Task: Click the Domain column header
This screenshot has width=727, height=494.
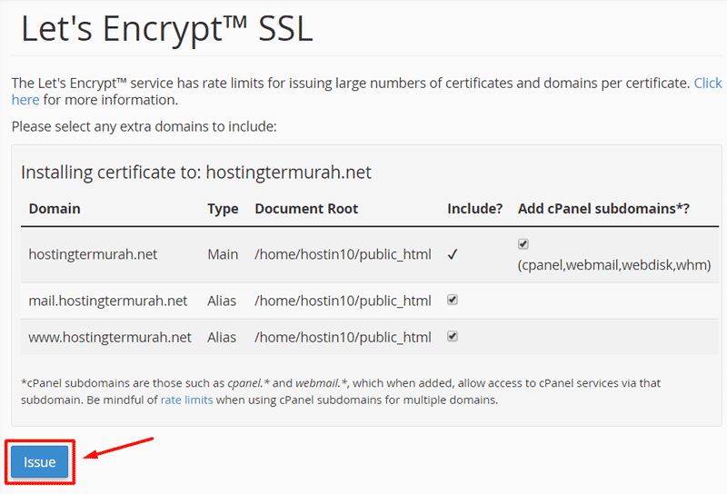Action: point(55,209)
